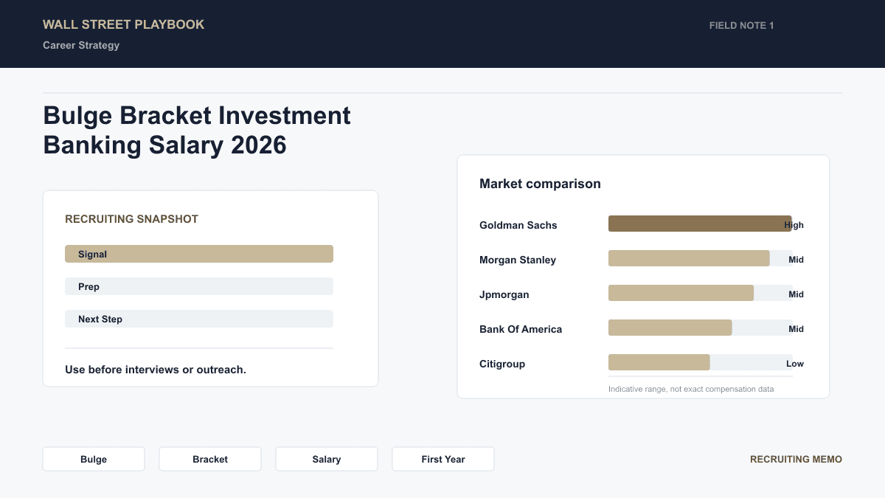This screenshot has height=498, width=885.
Task: Open the Signal snapshot row
Action: point(199,254)
